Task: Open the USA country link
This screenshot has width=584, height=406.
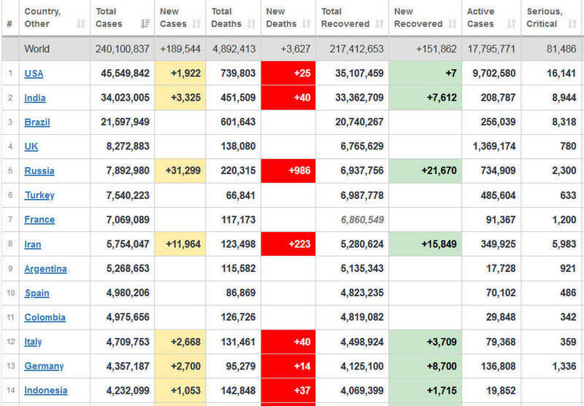Action: [x=34, y=74]
